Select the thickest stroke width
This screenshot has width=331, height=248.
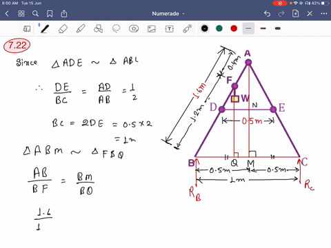click(x=278, y=28)
